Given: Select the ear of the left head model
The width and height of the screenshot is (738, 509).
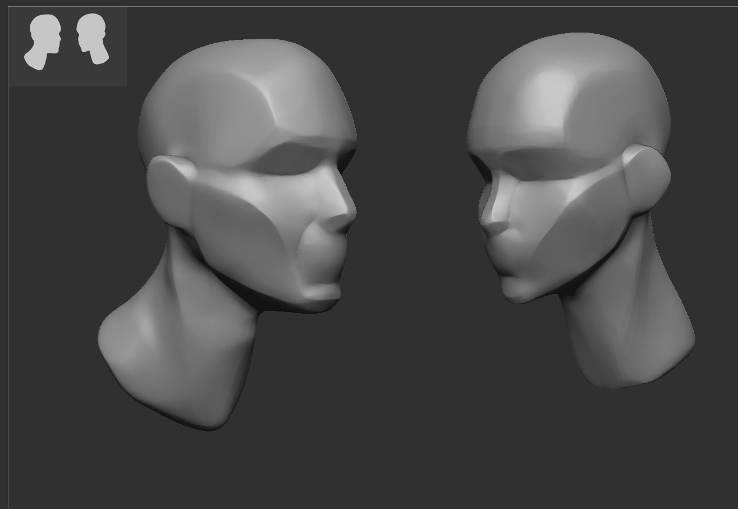Looking at the screenshot, I should click(171, 191).
